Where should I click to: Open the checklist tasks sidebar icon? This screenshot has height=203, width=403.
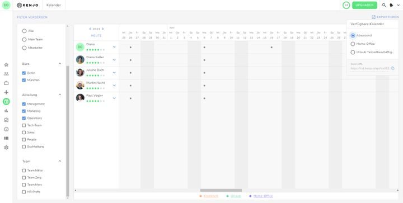6,120
